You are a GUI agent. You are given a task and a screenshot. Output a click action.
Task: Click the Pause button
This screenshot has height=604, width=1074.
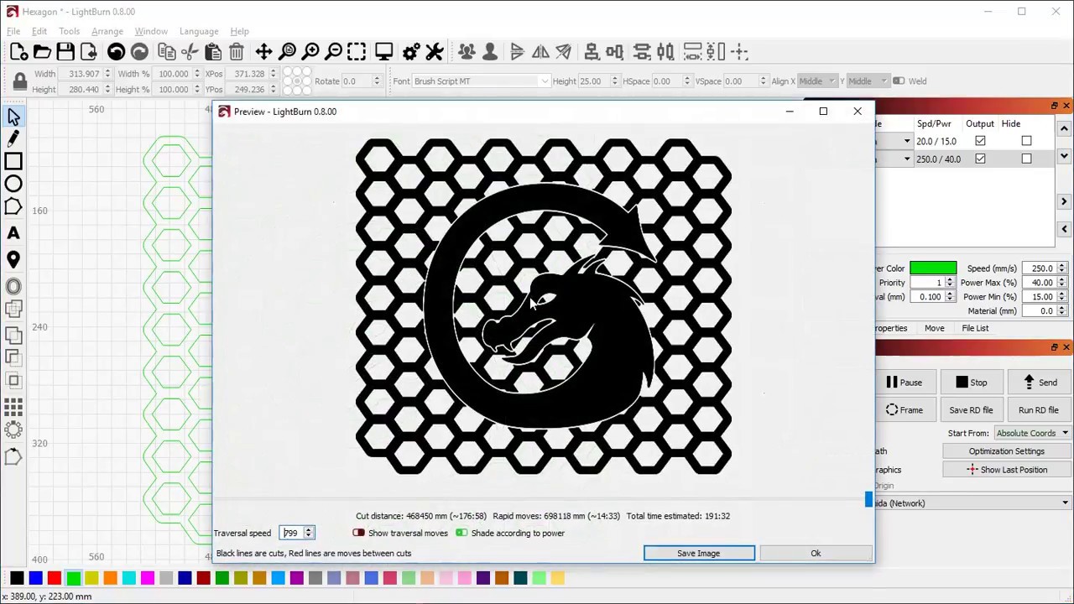pos(905,383)
